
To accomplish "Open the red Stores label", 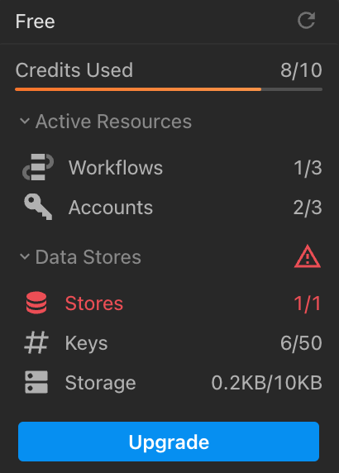I will point(94,303).
